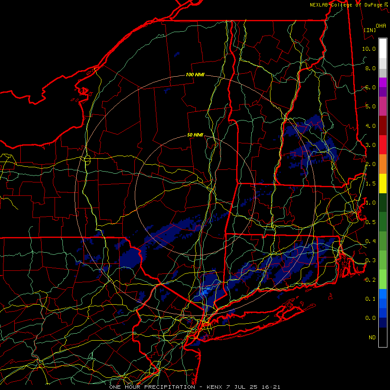Screen dimensions: 390x390
Task: Click the "7 JUL 25" date stamp
Action: (x=243, y=387)
